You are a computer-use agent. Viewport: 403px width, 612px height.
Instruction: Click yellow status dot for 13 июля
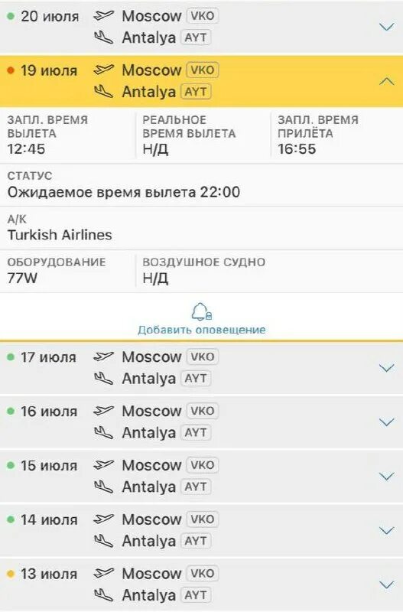11,575
